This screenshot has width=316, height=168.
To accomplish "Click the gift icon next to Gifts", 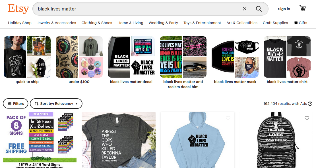I will point(296,23).
